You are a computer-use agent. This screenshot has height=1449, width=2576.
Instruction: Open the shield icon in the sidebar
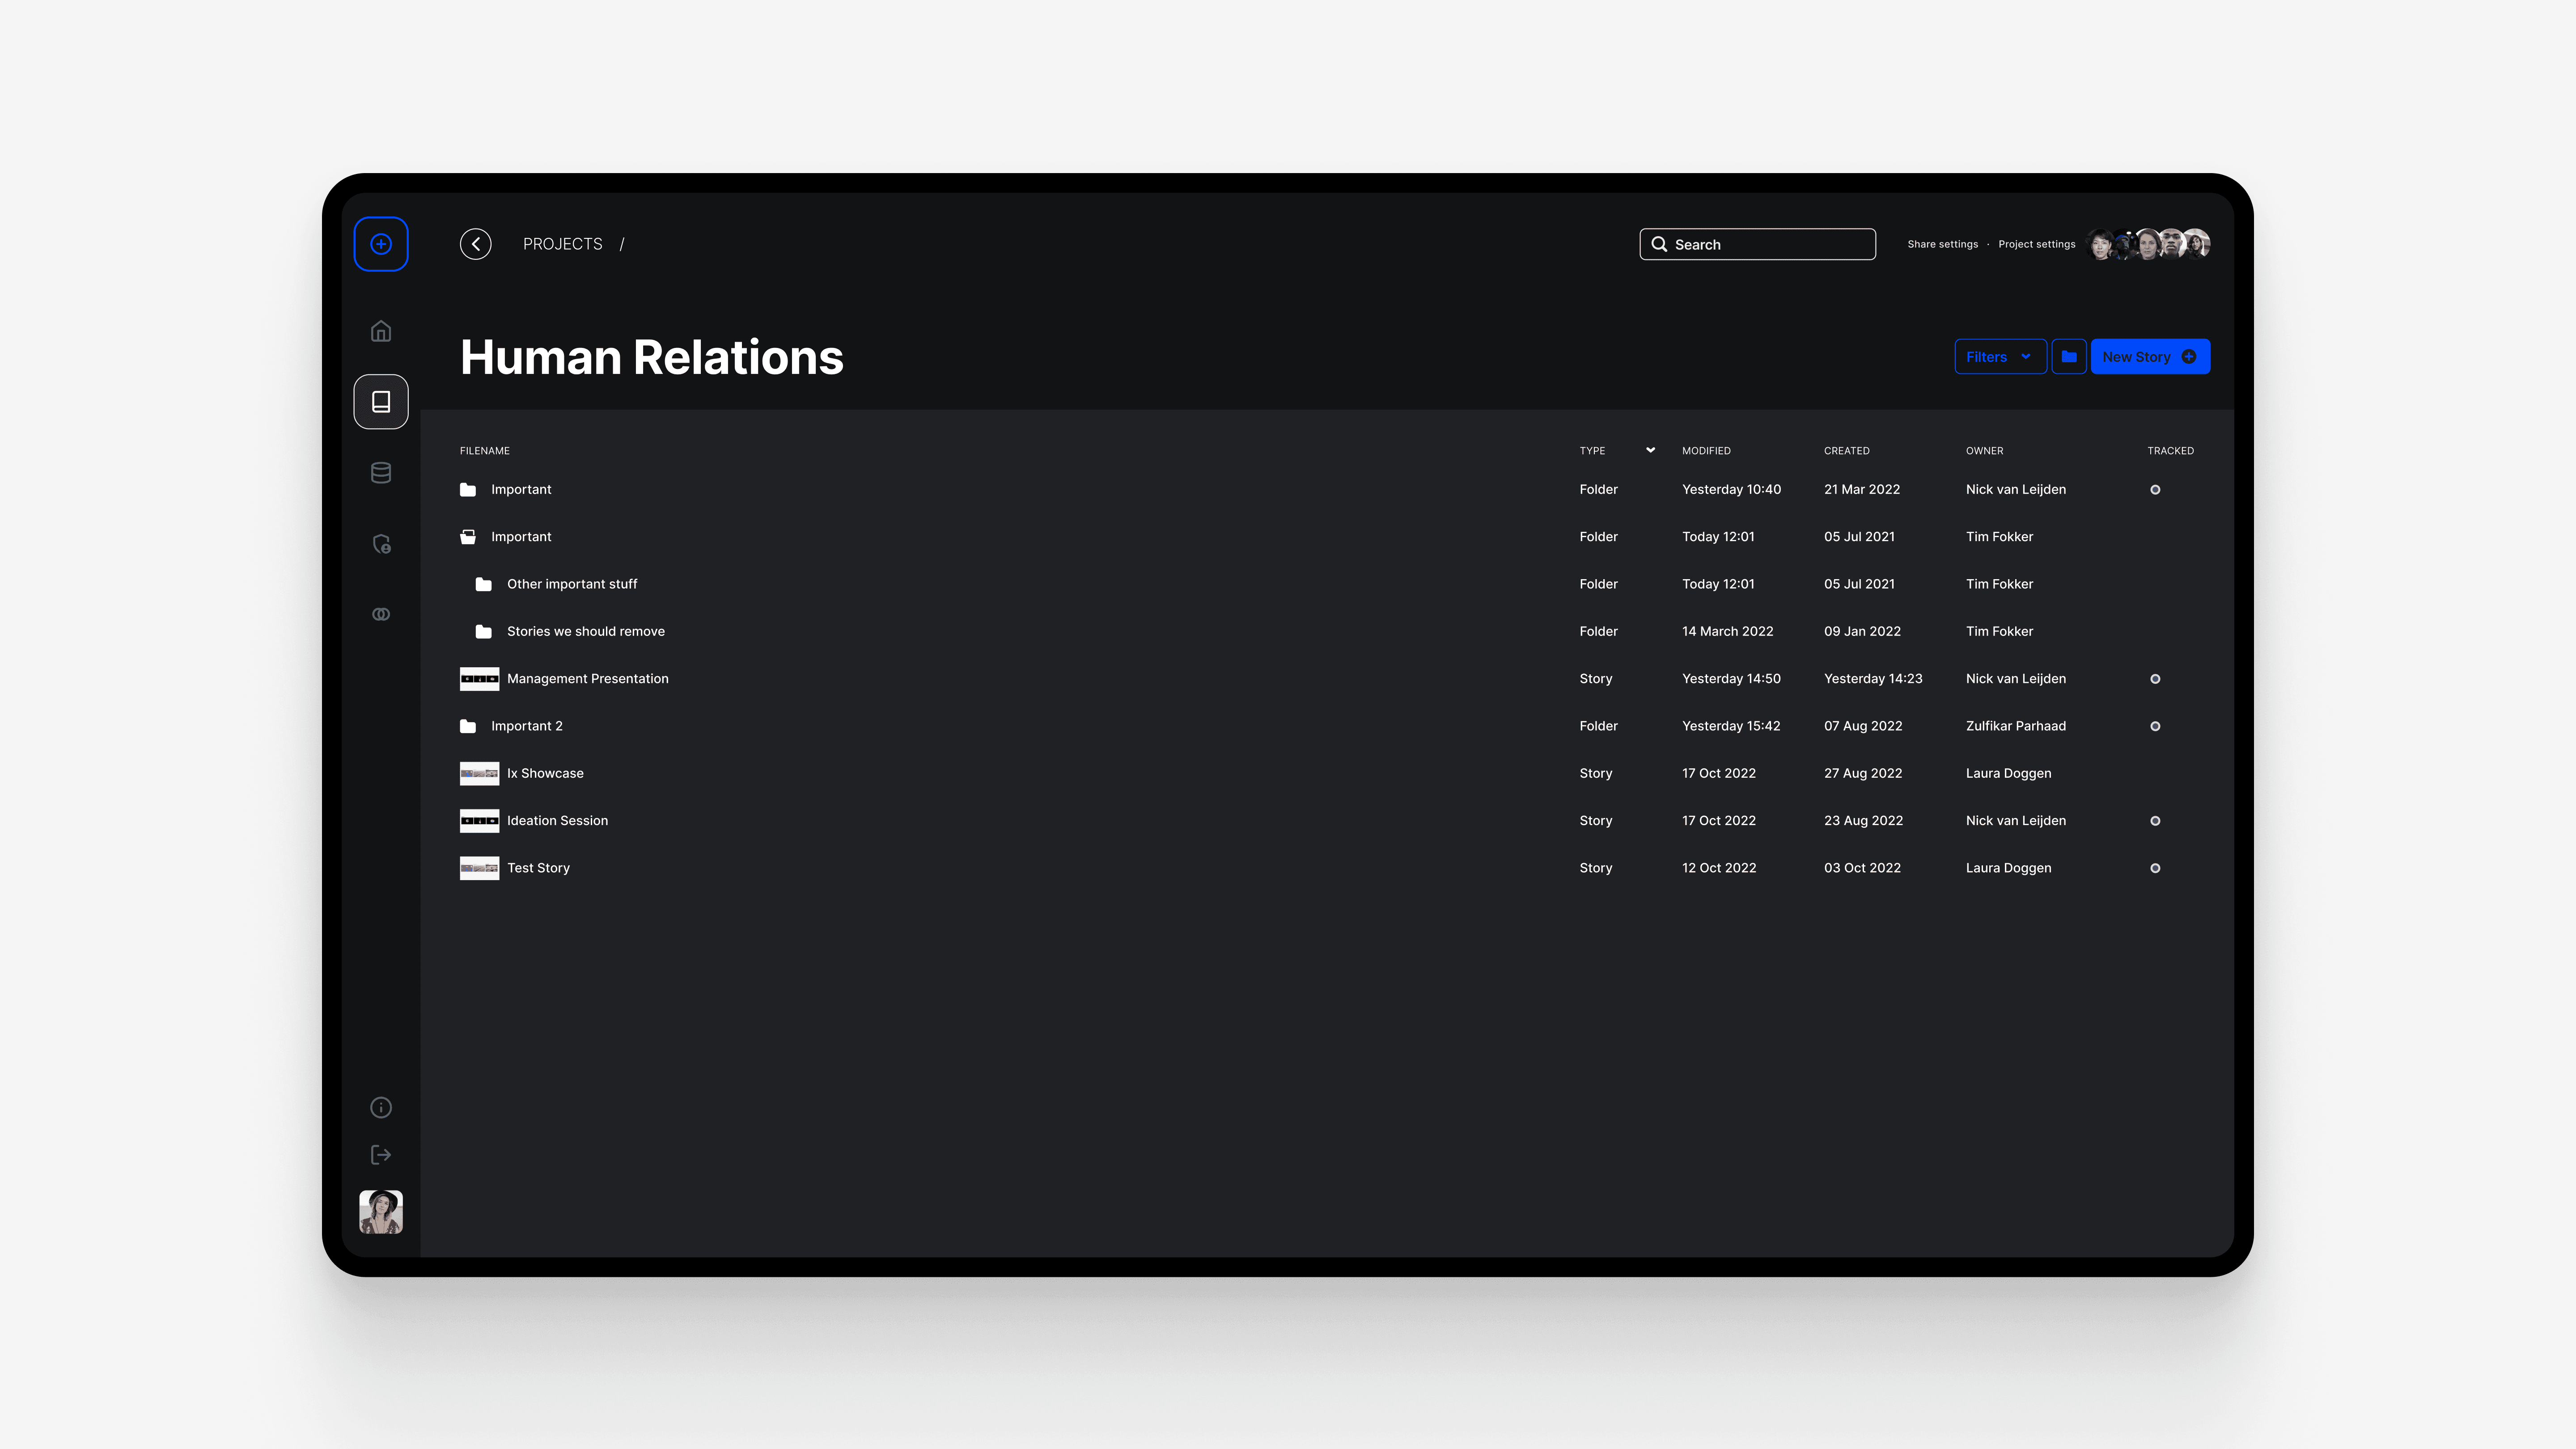[381, 544]
